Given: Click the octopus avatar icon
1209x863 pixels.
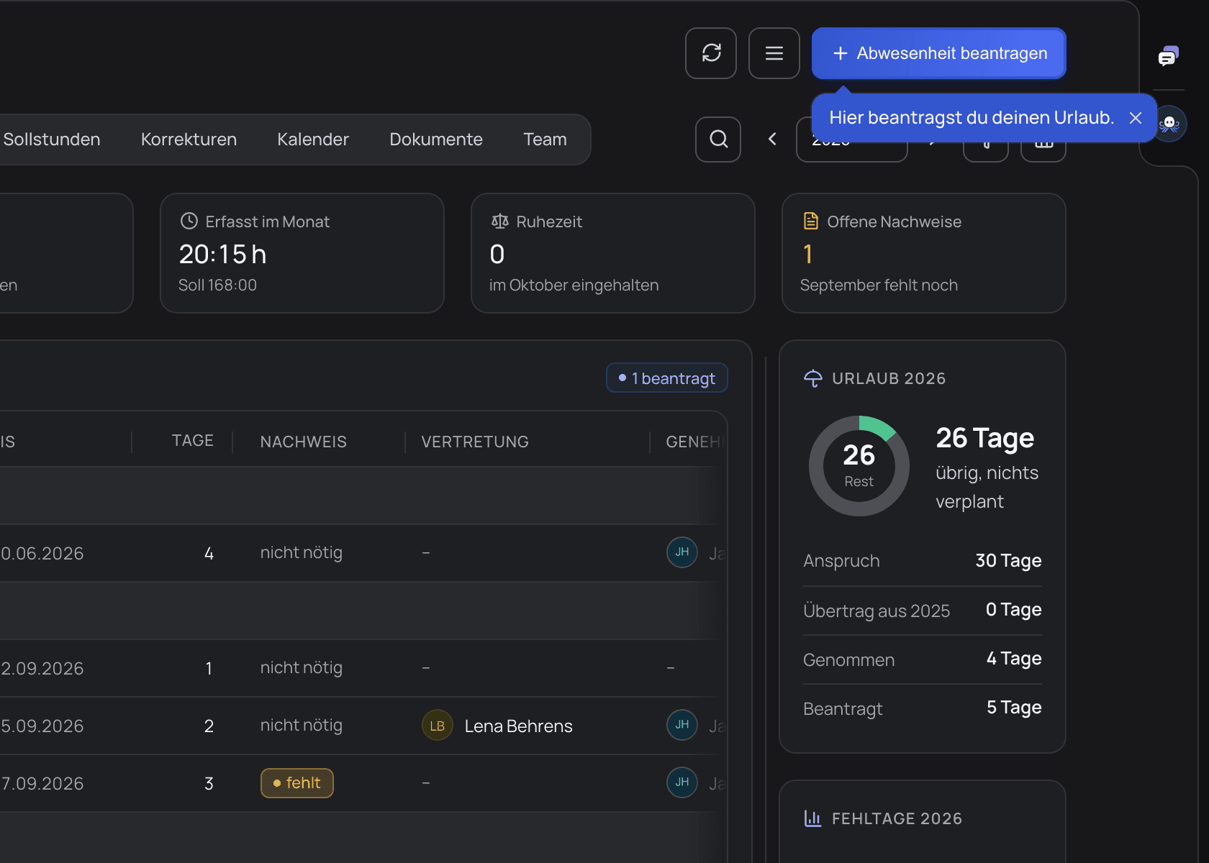Looking at the screenshot, I should click(x=1170, y=124).
